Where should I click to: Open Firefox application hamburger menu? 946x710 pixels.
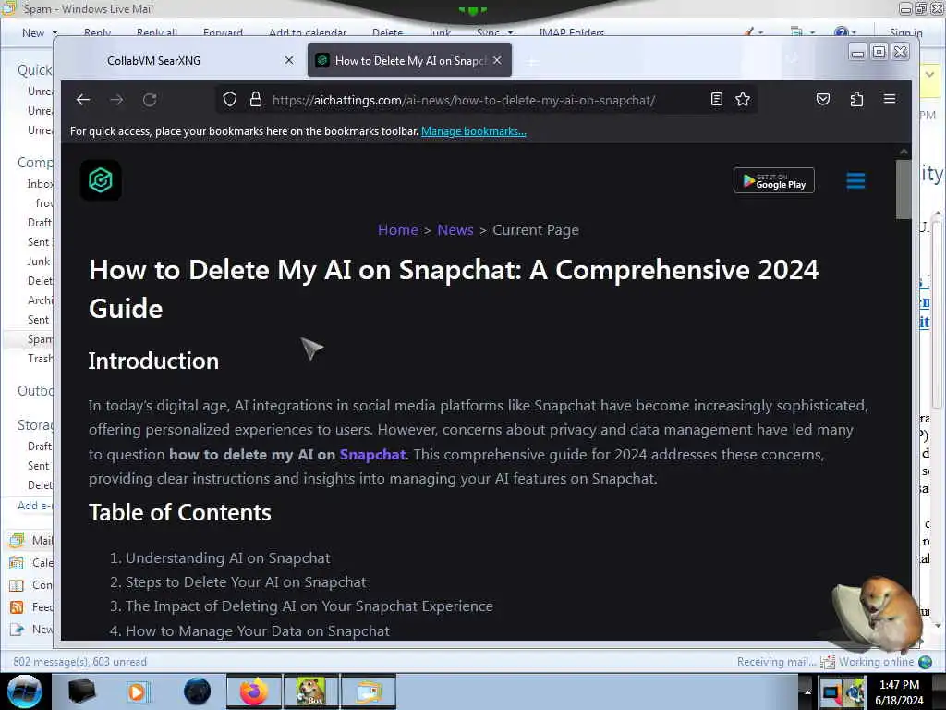(x=890, y=99)
